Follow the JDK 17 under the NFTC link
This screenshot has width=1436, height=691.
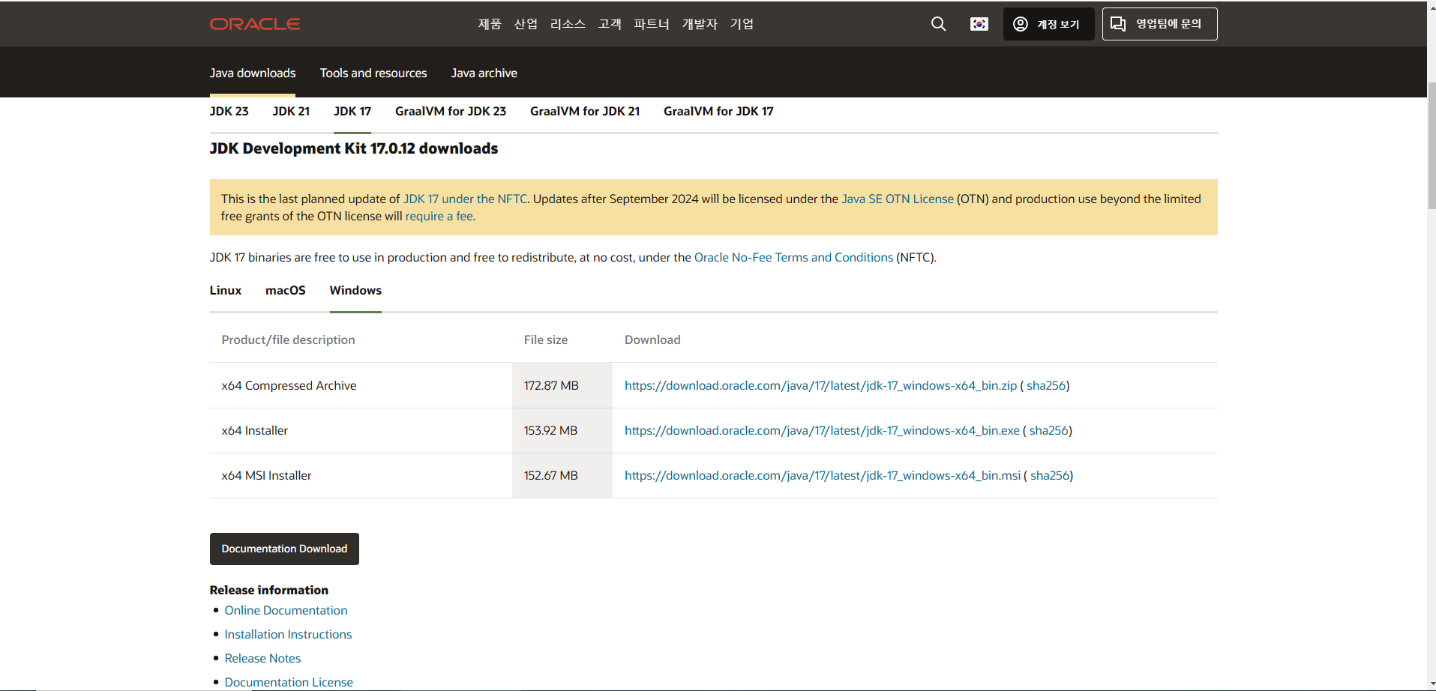466,199
